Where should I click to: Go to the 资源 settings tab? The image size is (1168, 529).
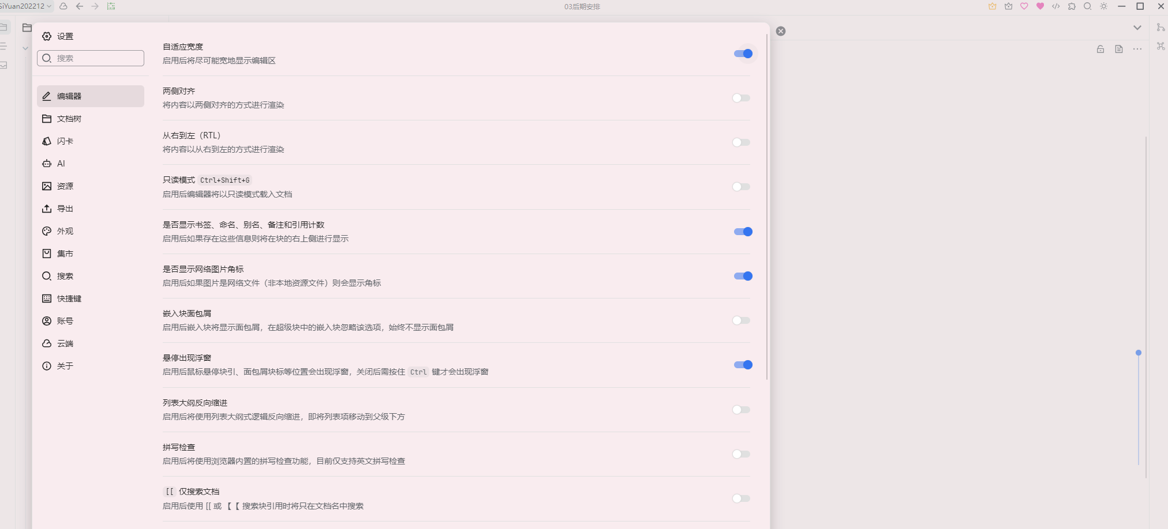point(91,186)
